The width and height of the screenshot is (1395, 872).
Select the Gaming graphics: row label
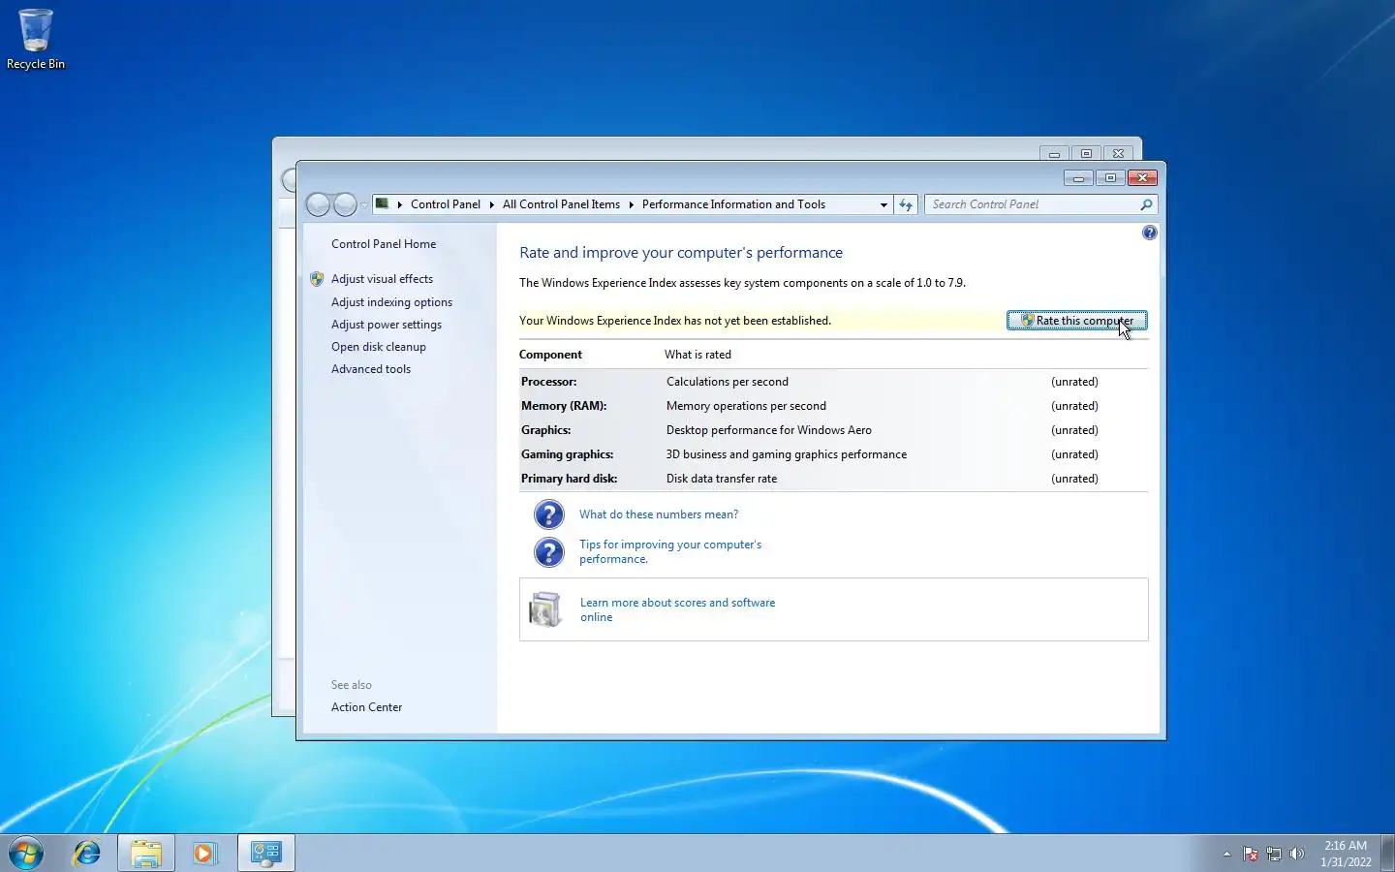[x=567, y=454]
